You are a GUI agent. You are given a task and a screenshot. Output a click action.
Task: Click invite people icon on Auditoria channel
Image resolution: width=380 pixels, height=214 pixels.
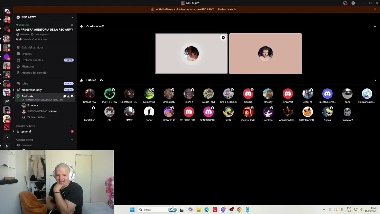68,96
